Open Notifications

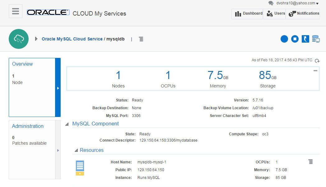(x=303, y=14)
